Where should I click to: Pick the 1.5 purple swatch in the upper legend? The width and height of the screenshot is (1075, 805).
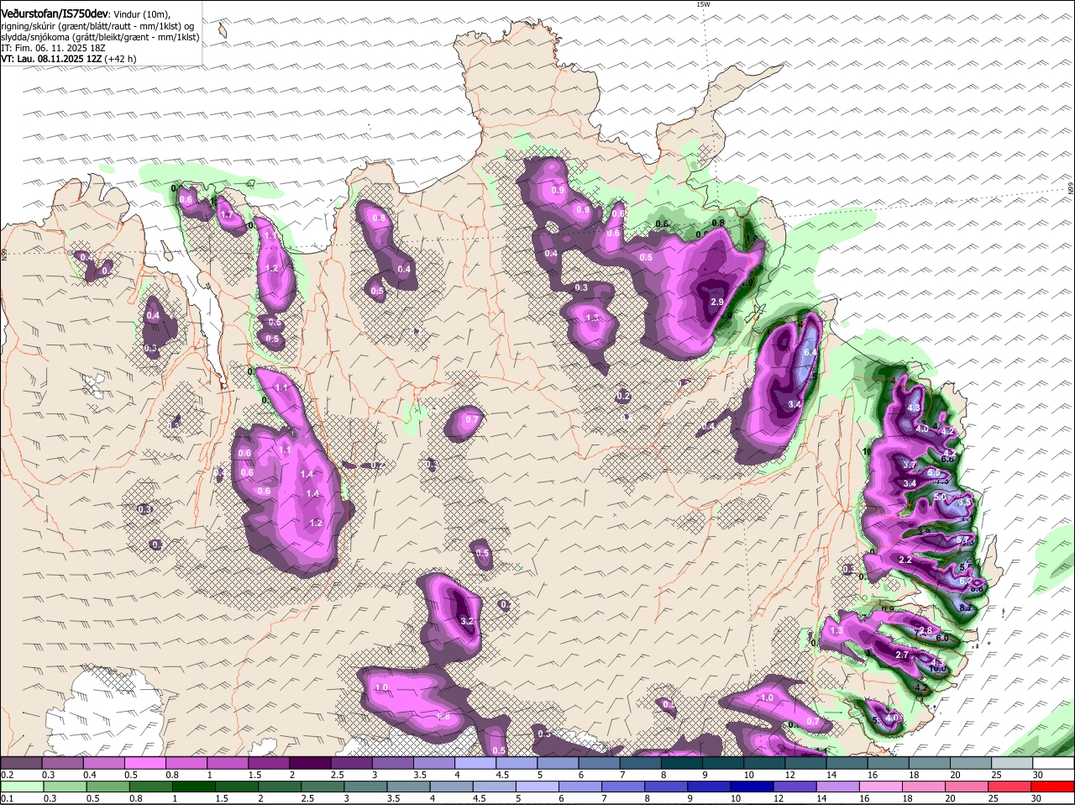click(269, 763)
